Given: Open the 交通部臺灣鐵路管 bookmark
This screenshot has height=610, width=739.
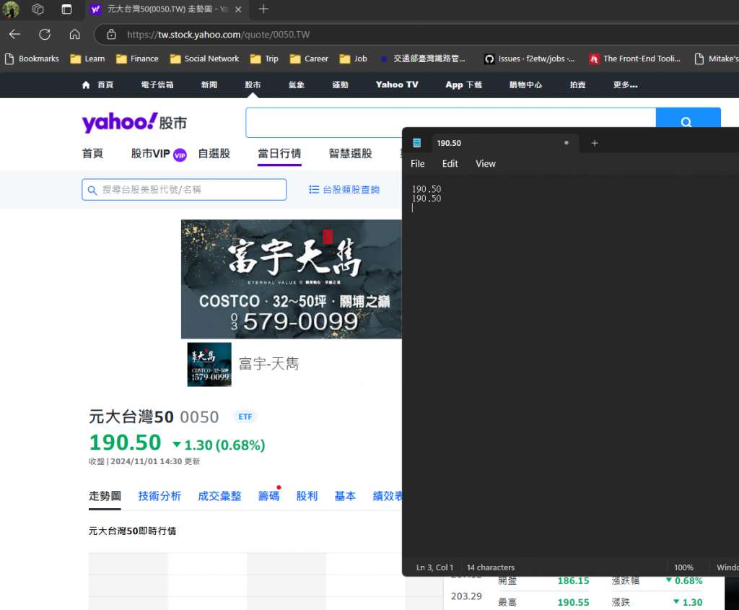Looking at the screenshot, I should 423,58.
